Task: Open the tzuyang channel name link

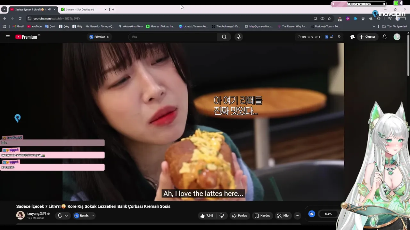Action: (37, 214)
